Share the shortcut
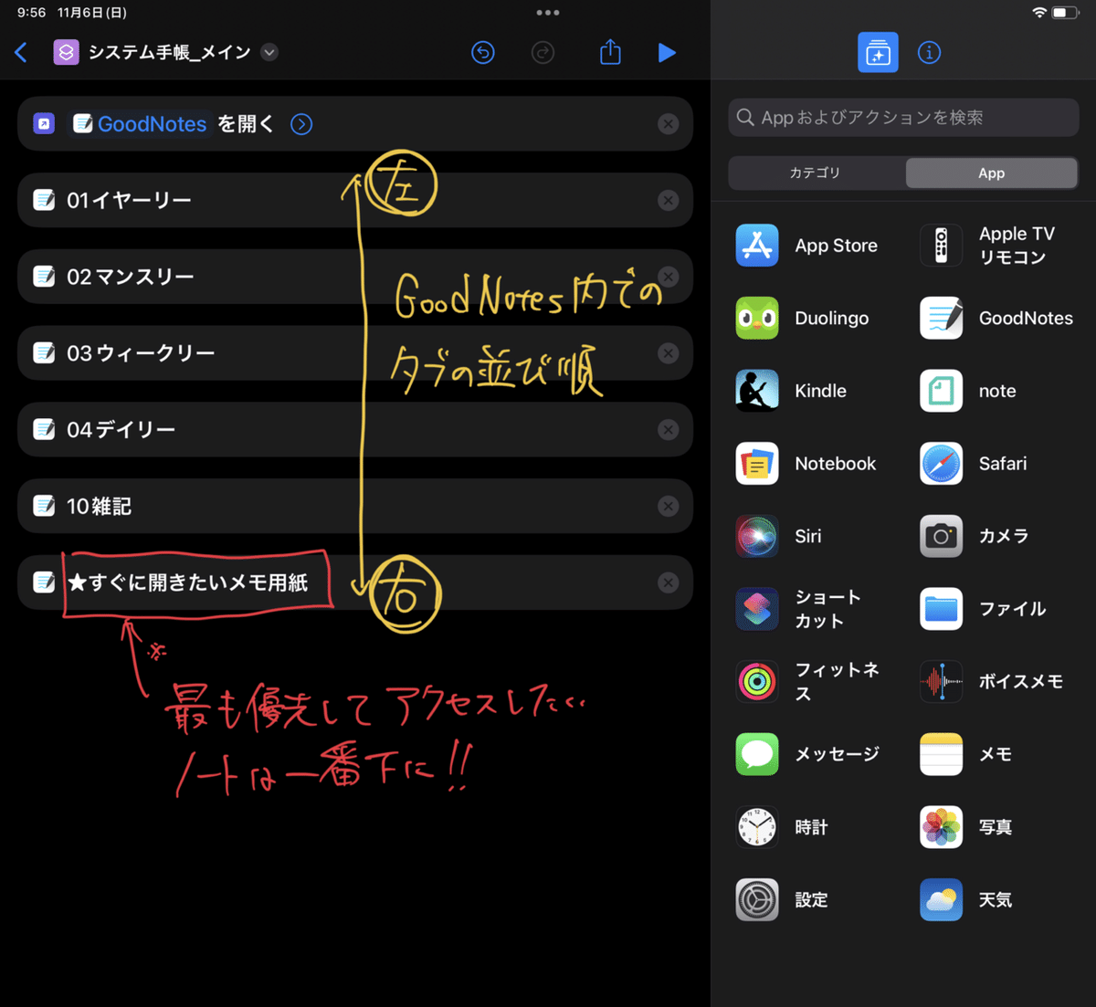Image resolution: width=1096 pixels, height=1007 pixels. tap(610, 52)
